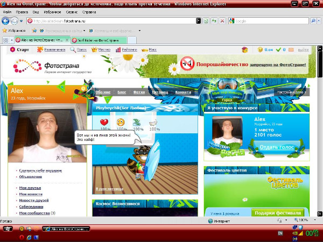Screen dimensions: 323x242
Task: Click the Подарки фестиваля button
Action: (278, 212)
